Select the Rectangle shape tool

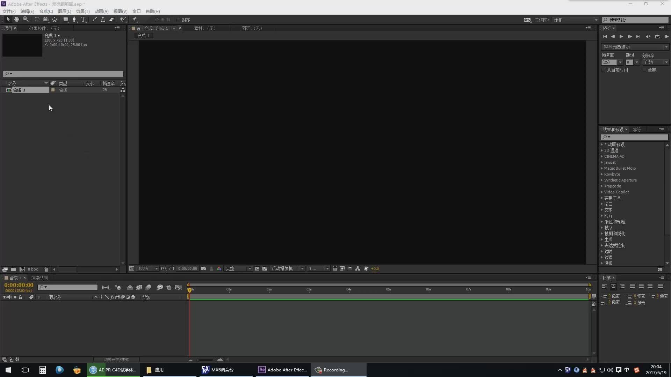(x=65, y=20)
